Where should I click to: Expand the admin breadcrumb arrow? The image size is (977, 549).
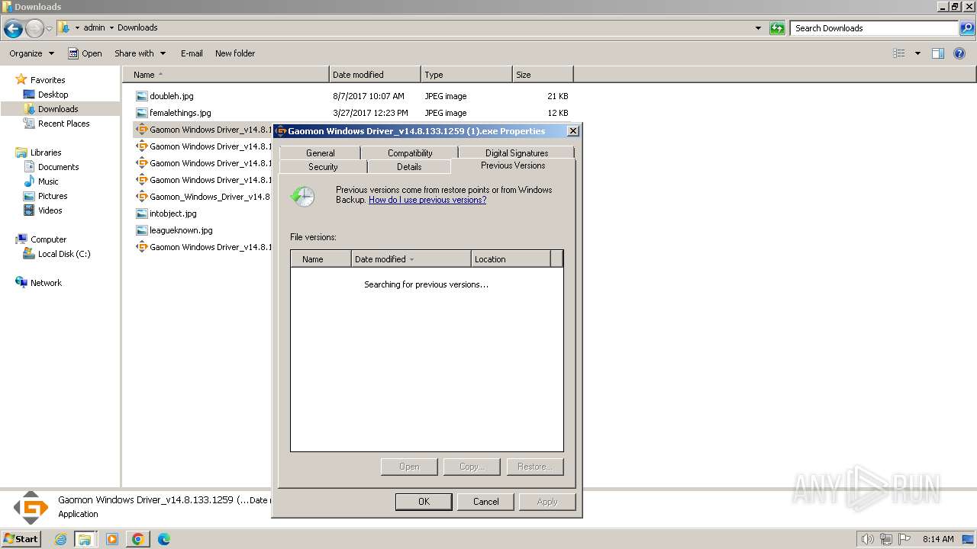(x=111, y=28)
